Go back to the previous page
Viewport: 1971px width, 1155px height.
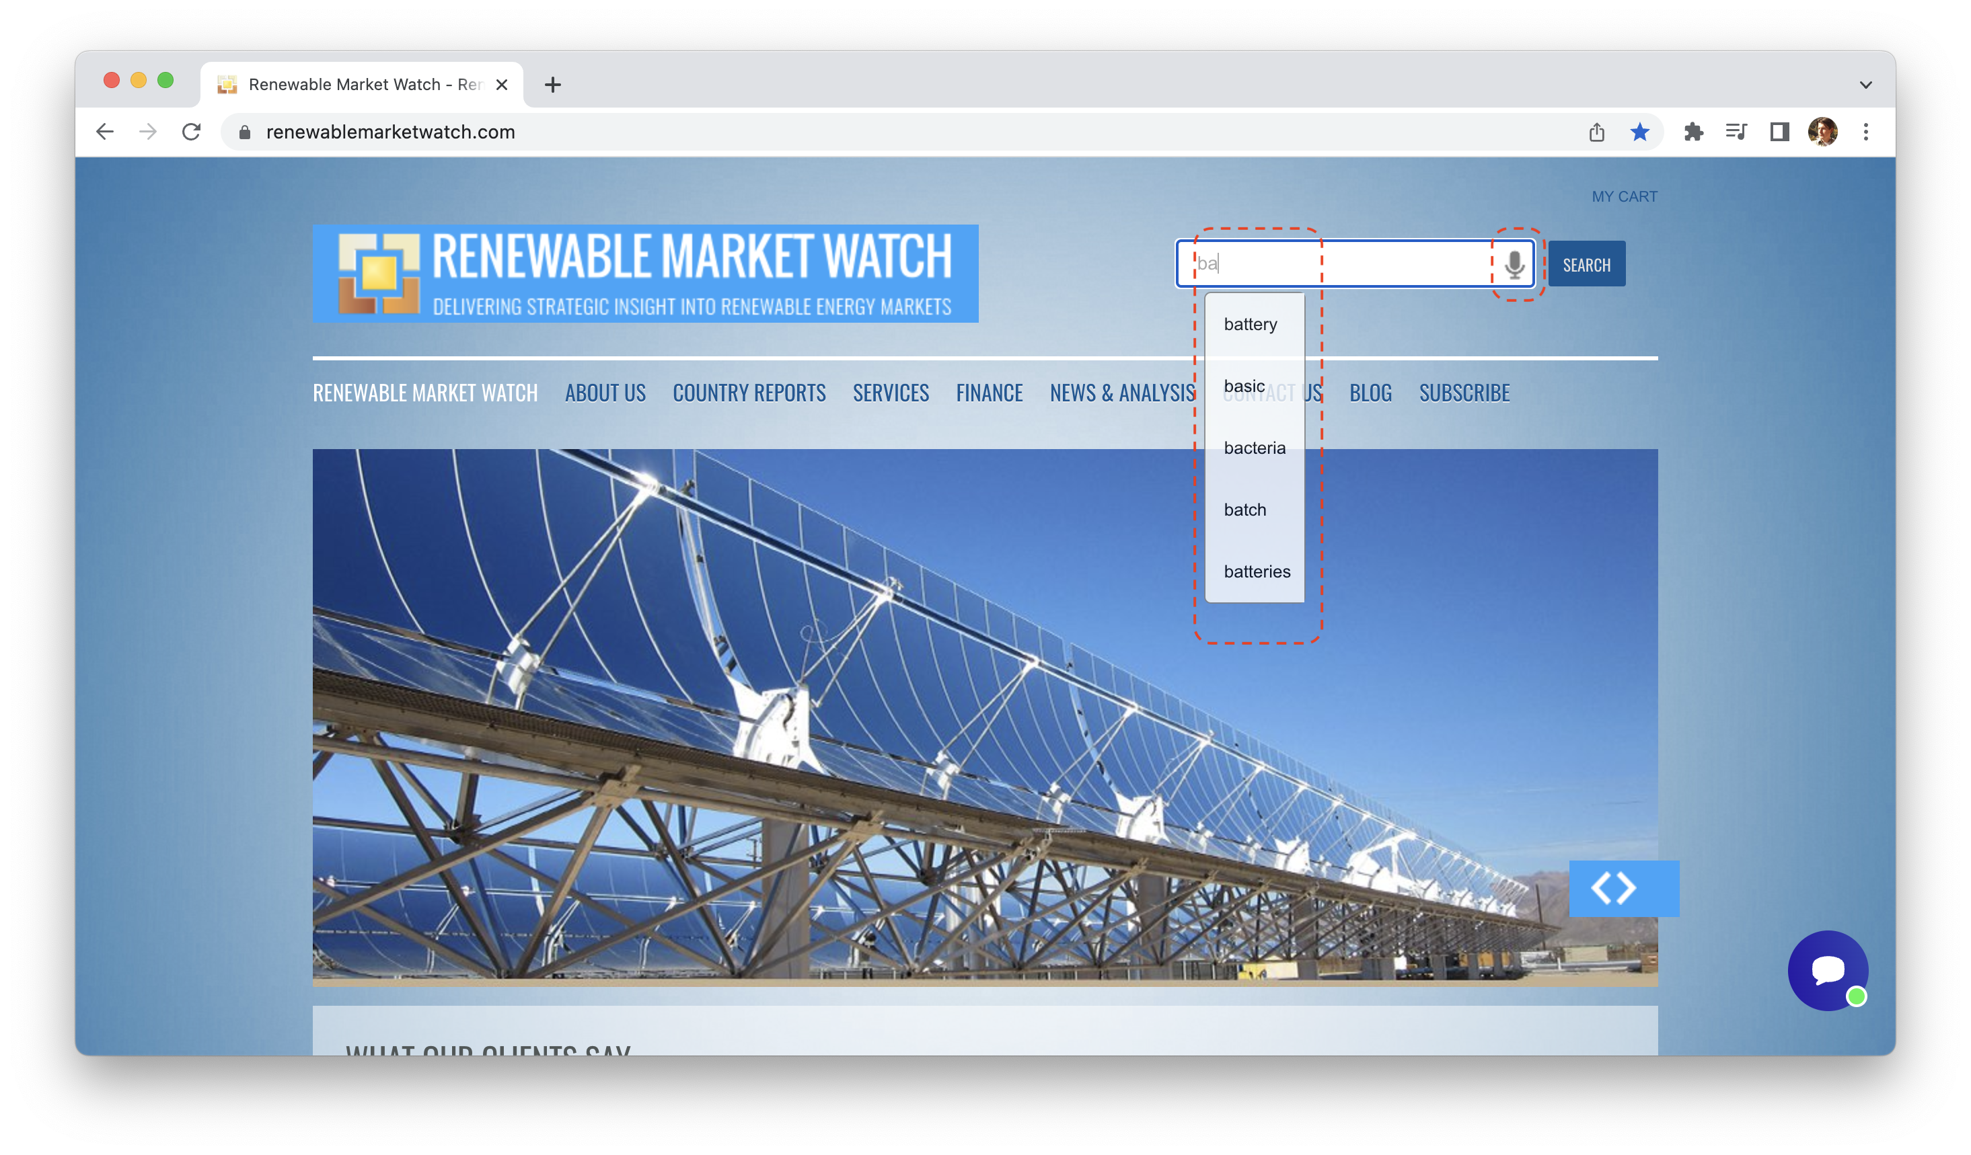coord(105,131)
